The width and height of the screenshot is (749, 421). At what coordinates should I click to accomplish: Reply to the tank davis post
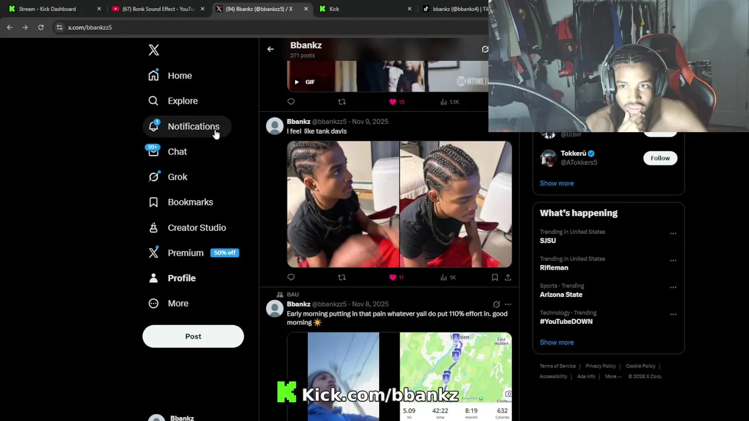point(291,277)
